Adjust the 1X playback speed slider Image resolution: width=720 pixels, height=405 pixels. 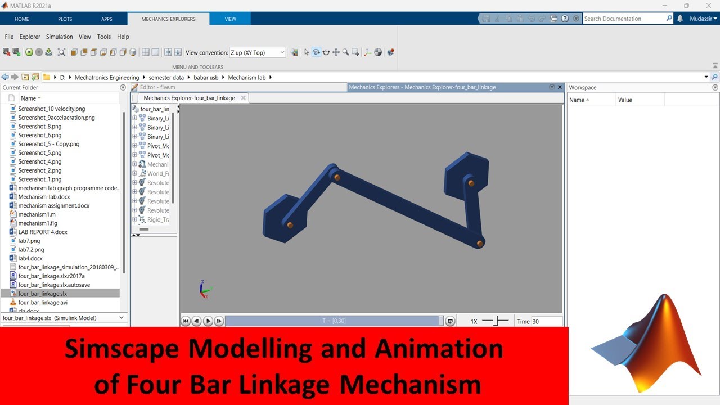495,321
